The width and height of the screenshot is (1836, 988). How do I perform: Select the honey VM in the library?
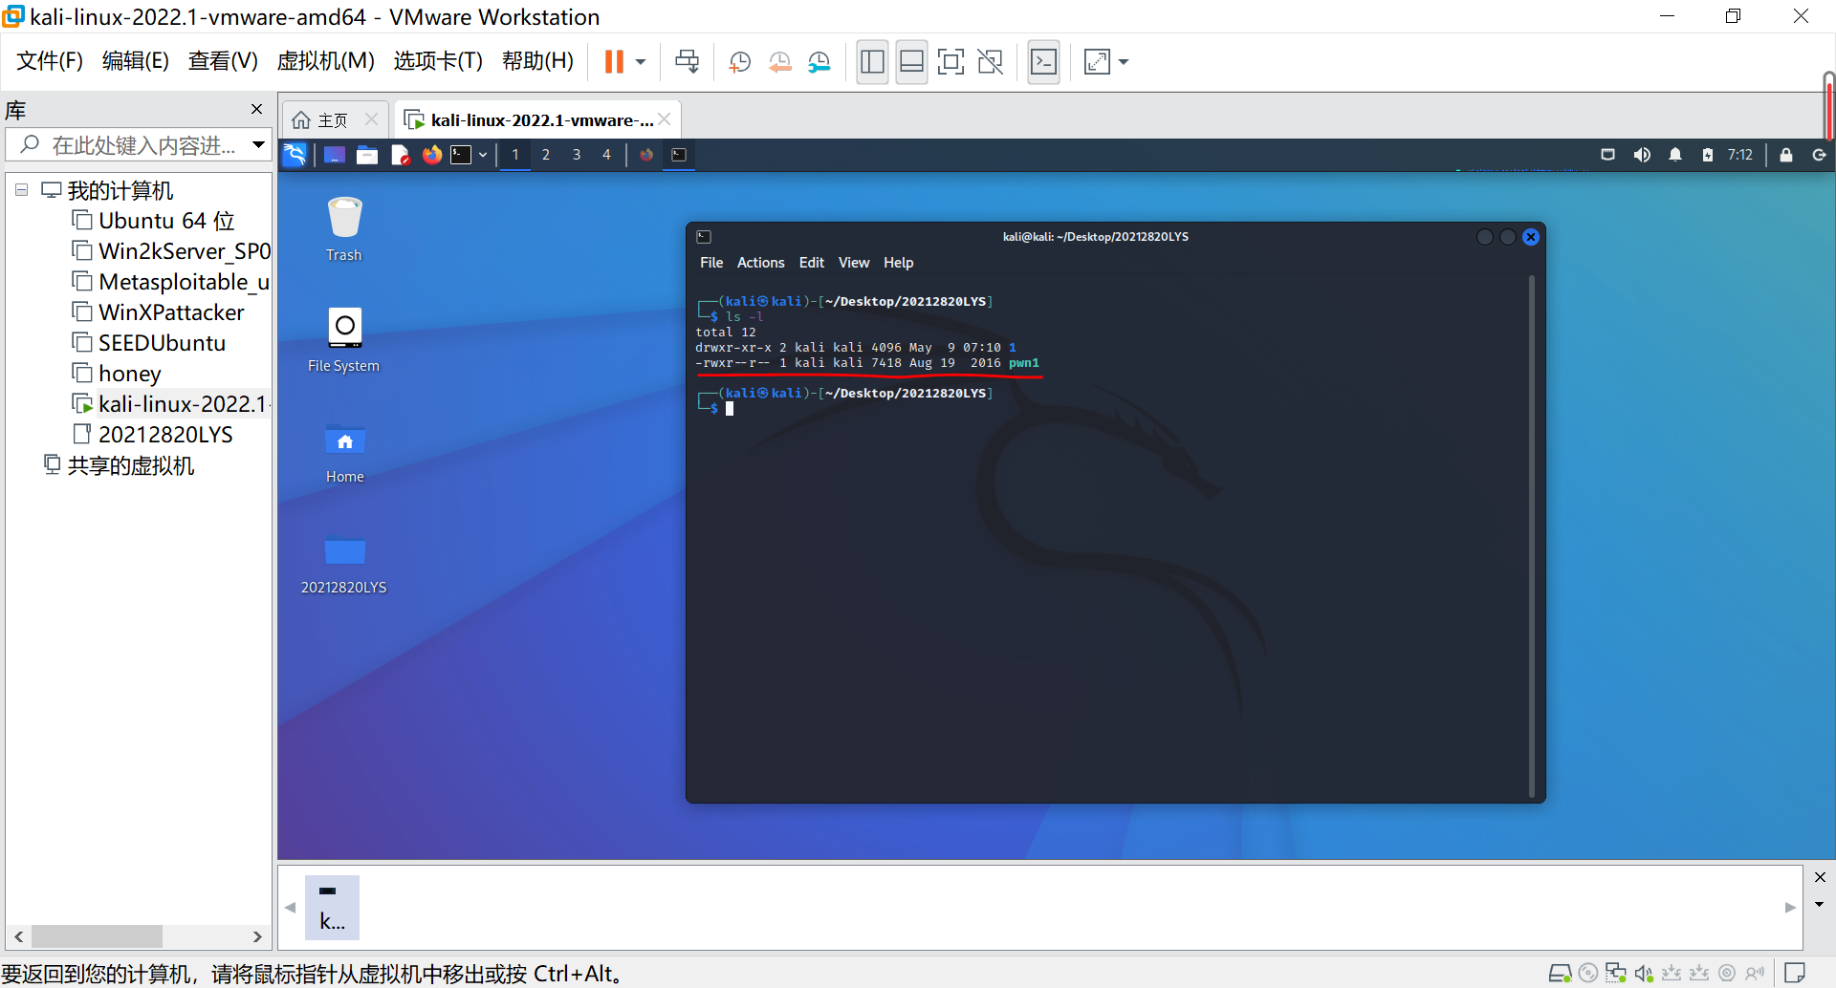[117, 374]
